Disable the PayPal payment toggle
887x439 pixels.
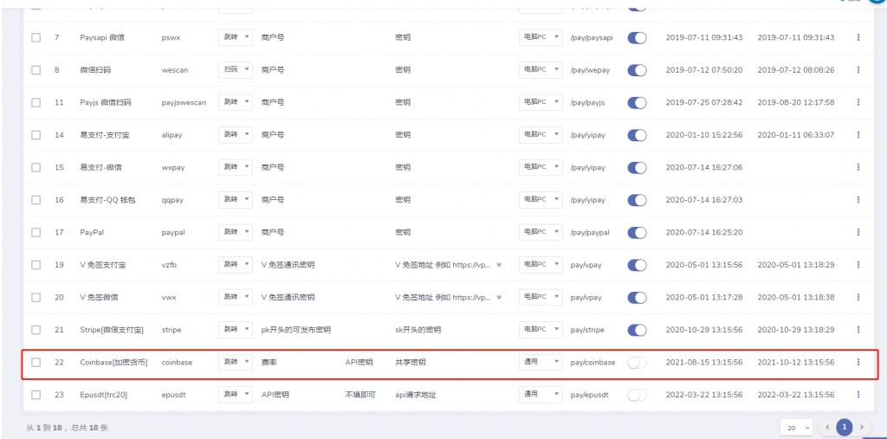pos(637,232)
